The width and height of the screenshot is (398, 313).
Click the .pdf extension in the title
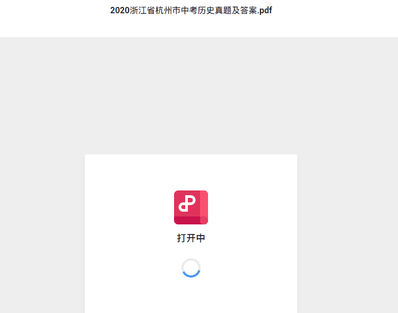tap(265, 11)
